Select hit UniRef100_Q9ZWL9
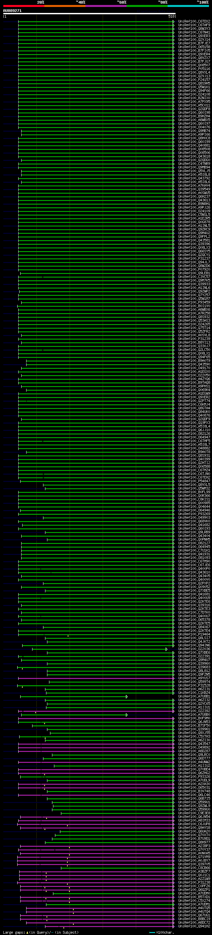This screenshot has width=212, height=935. click(x=194, y=806)
